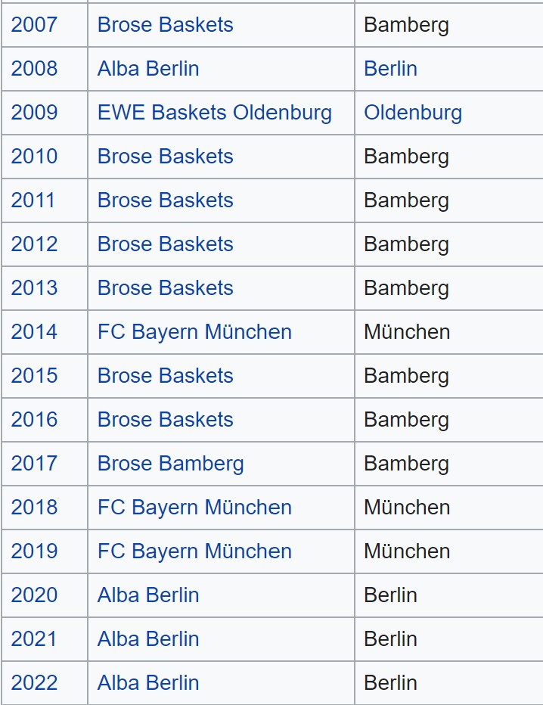Click Brose Baskets in the 2007 row
The width and height of the screenshot is (543, 705).
tap(166, 25)
